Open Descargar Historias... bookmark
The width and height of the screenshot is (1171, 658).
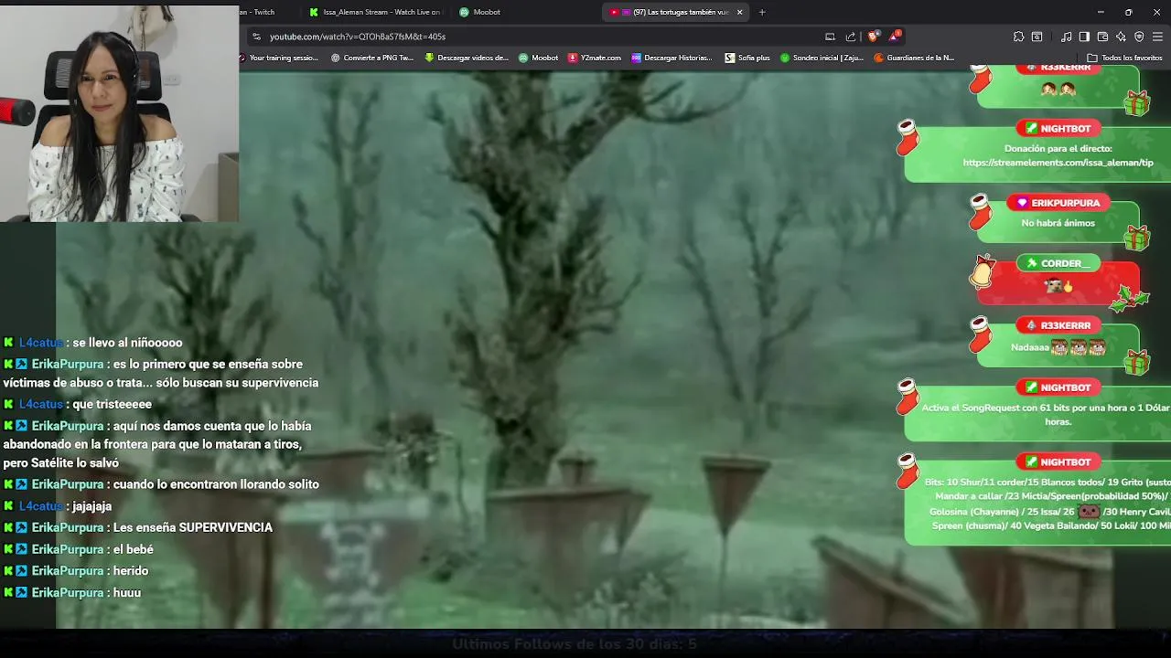point(672,58)
